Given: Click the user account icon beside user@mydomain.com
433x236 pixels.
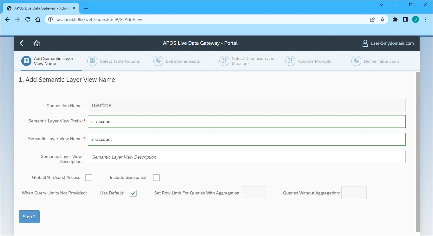Looking at the screenshot, I should coord(365,43).
